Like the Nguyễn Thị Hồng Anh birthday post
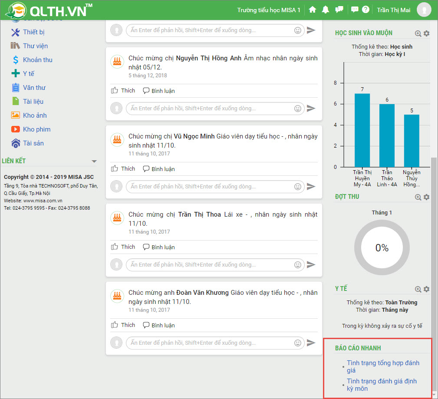The width and height of the screenshot is (438, 399). pos(123,91)
